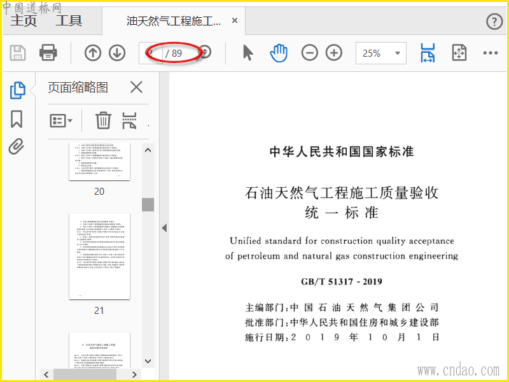Viewport: 509px width, 382px height.
Task: Click thumbnail scrollbar down arrow
Action: [x=148, y=361]
